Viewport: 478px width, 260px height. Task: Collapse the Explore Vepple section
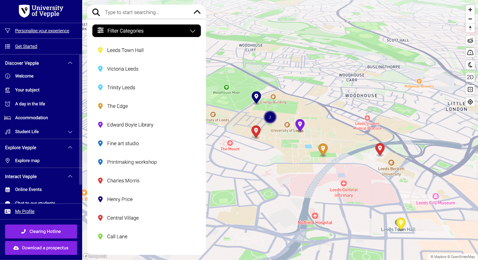click(70, 147)
